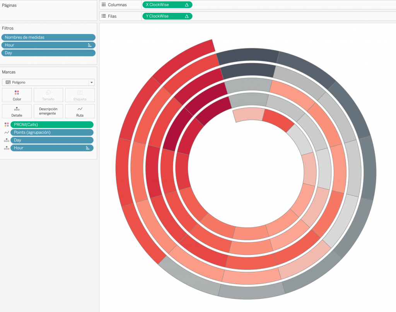Image resolution: width=396 pixels, height=312 pixels.
Task: Click the Tamaño size card
Action: click(48, 95)
